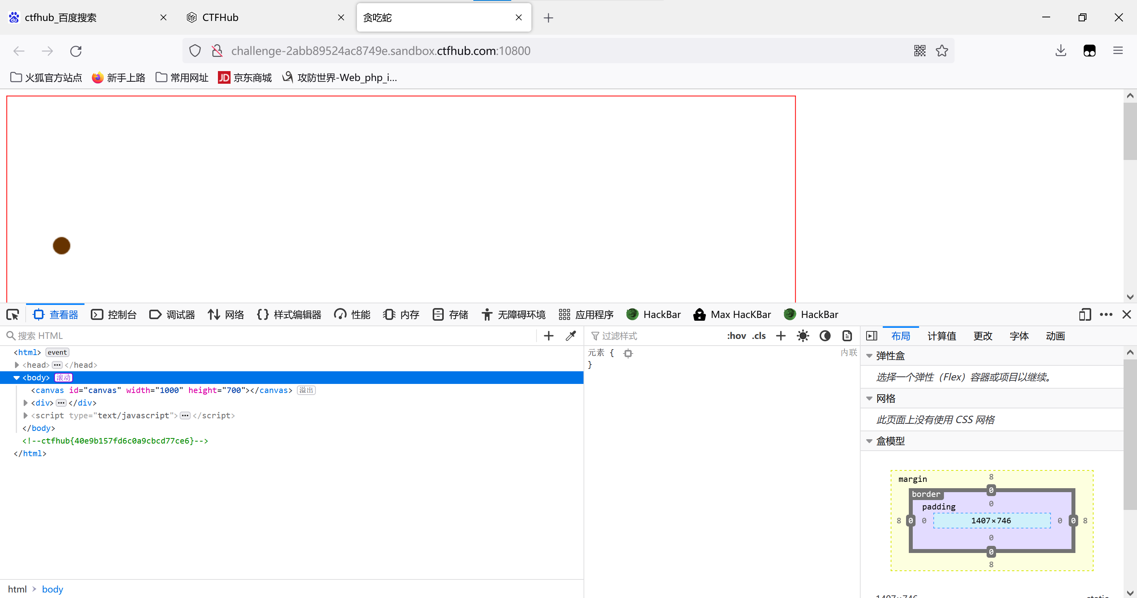Viewport: 1137px width, 598px height.
Task: Open the Firefox application menu
Action: pyautogui.click(x=1118, y=51)
